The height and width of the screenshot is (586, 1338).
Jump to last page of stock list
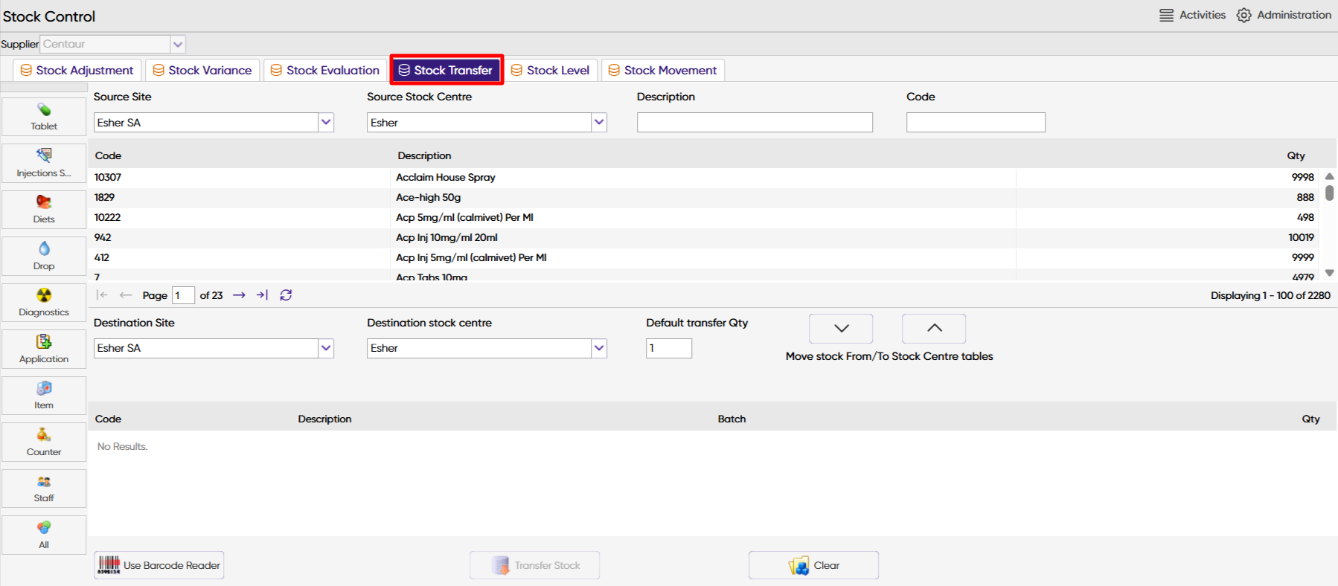262,295
